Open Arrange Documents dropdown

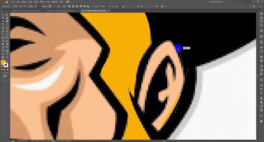coord(69,2)
